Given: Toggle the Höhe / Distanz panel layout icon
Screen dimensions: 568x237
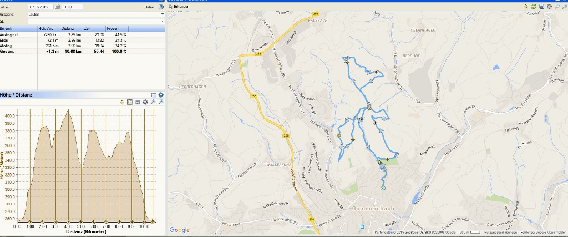Looking at the screenshot, I should point(154,95).
